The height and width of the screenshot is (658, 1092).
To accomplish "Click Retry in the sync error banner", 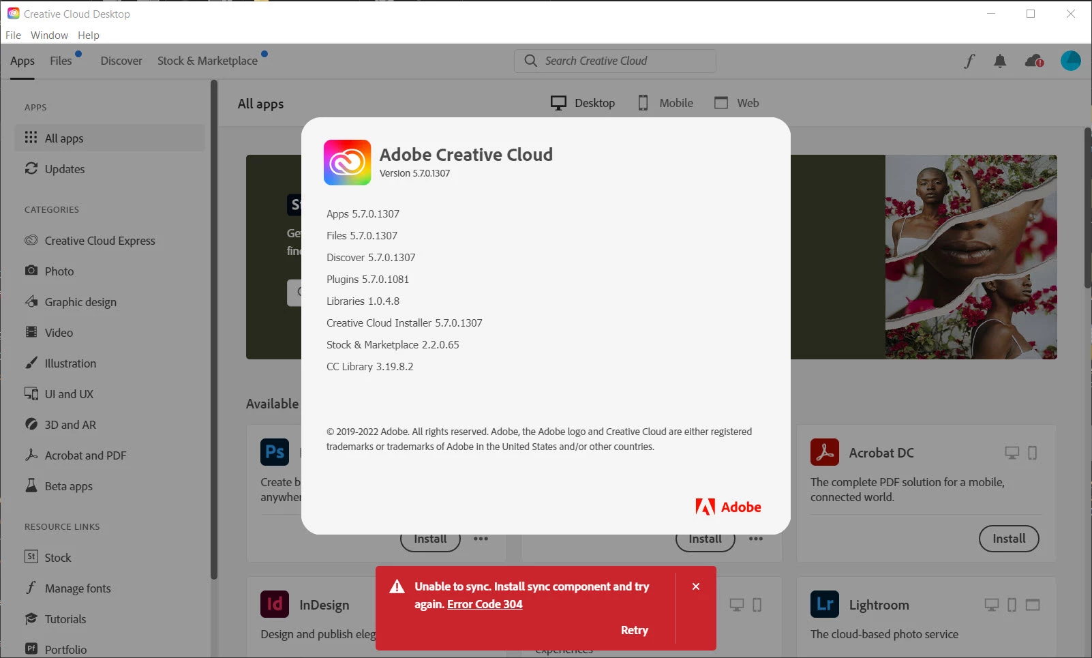I will click(634, 630).
